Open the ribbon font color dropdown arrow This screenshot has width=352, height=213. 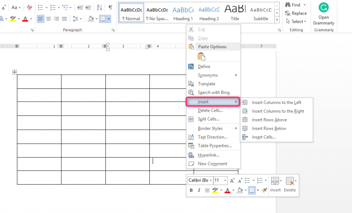[31, 19]
